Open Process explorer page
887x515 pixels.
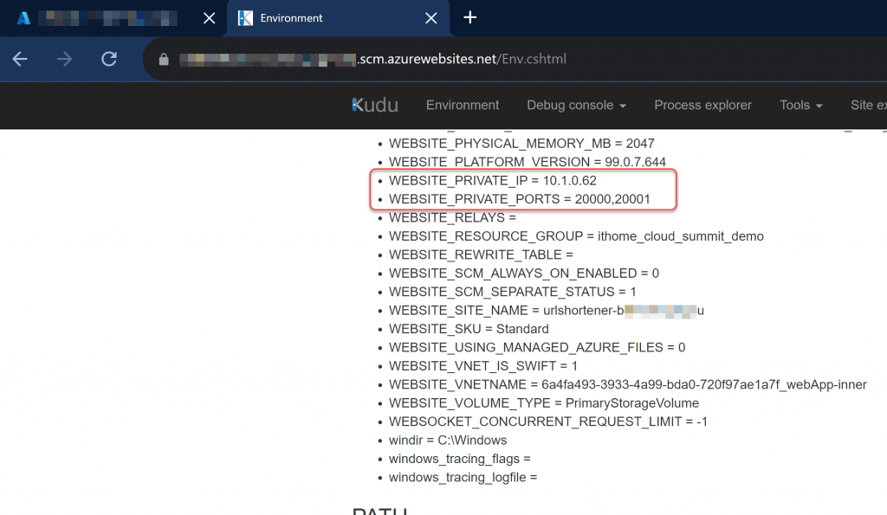tap(702, 105)
